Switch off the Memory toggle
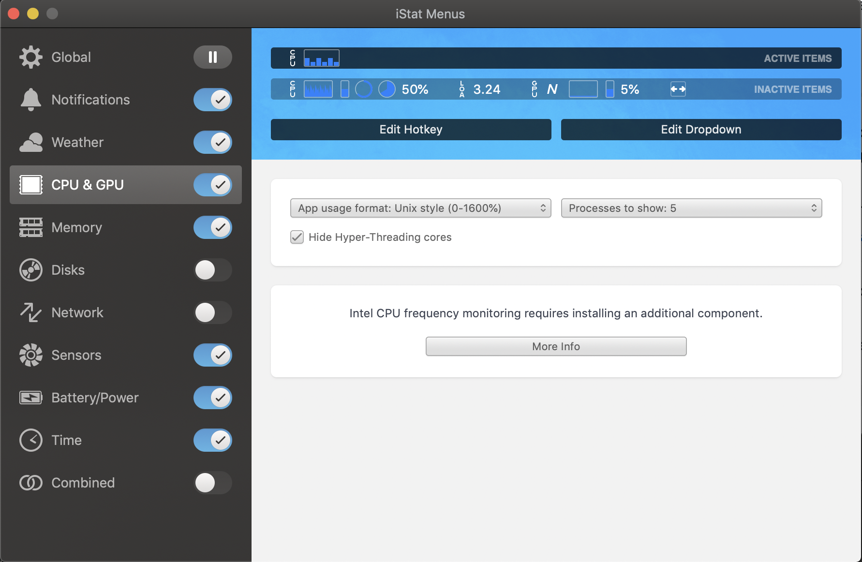This screenshot has width=862, height=562. point(213,227)
